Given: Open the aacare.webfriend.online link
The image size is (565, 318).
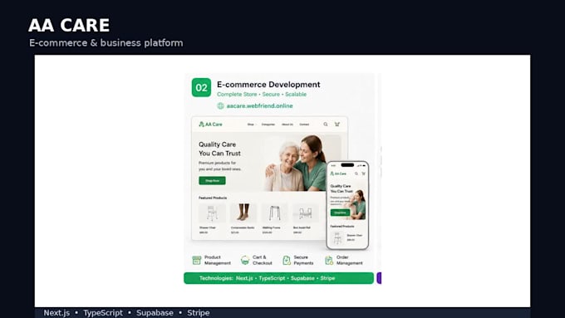Looking at the screenshot, I should 259,106.
